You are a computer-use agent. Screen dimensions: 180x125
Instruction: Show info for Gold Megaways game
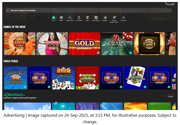click(98, 53)
